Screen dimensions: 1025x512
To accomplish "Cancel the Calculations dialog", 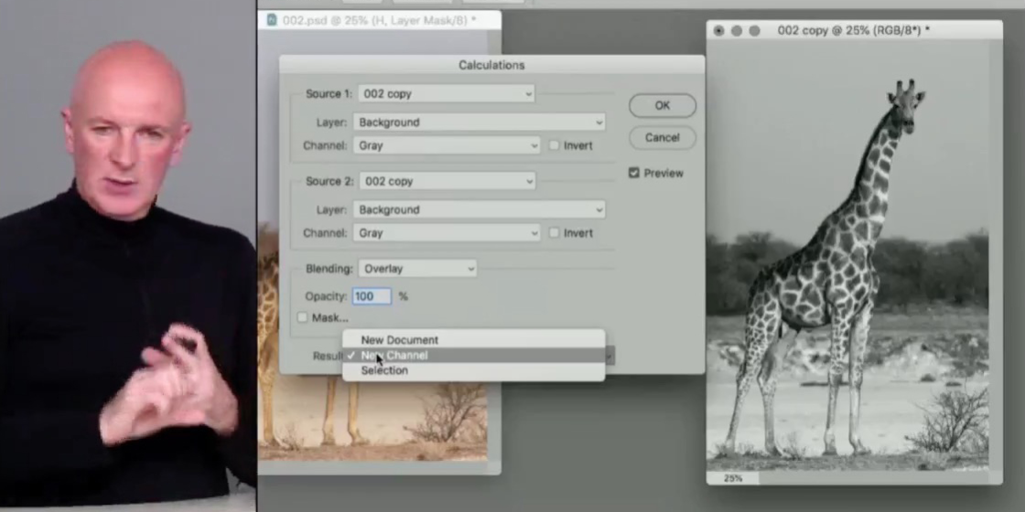I will coord(662,138).
